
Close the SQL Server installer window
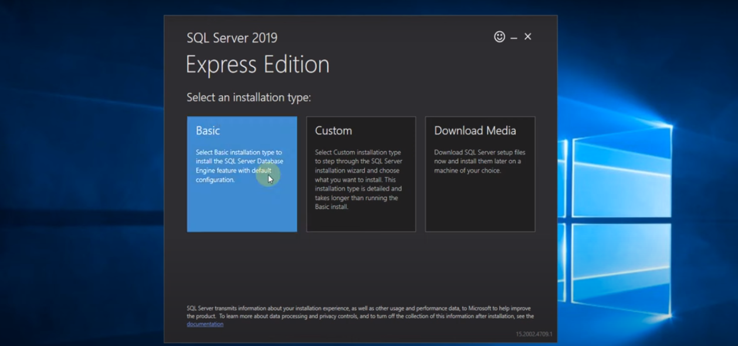pos(528,36)
